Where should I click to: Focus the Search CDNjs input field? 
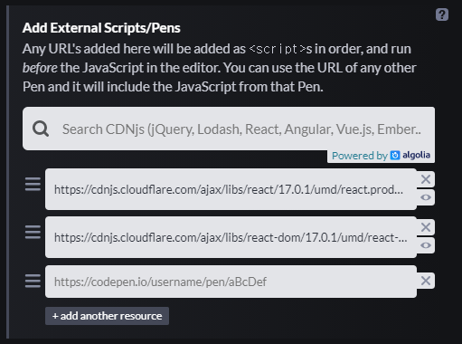click(x=229, y=129)
